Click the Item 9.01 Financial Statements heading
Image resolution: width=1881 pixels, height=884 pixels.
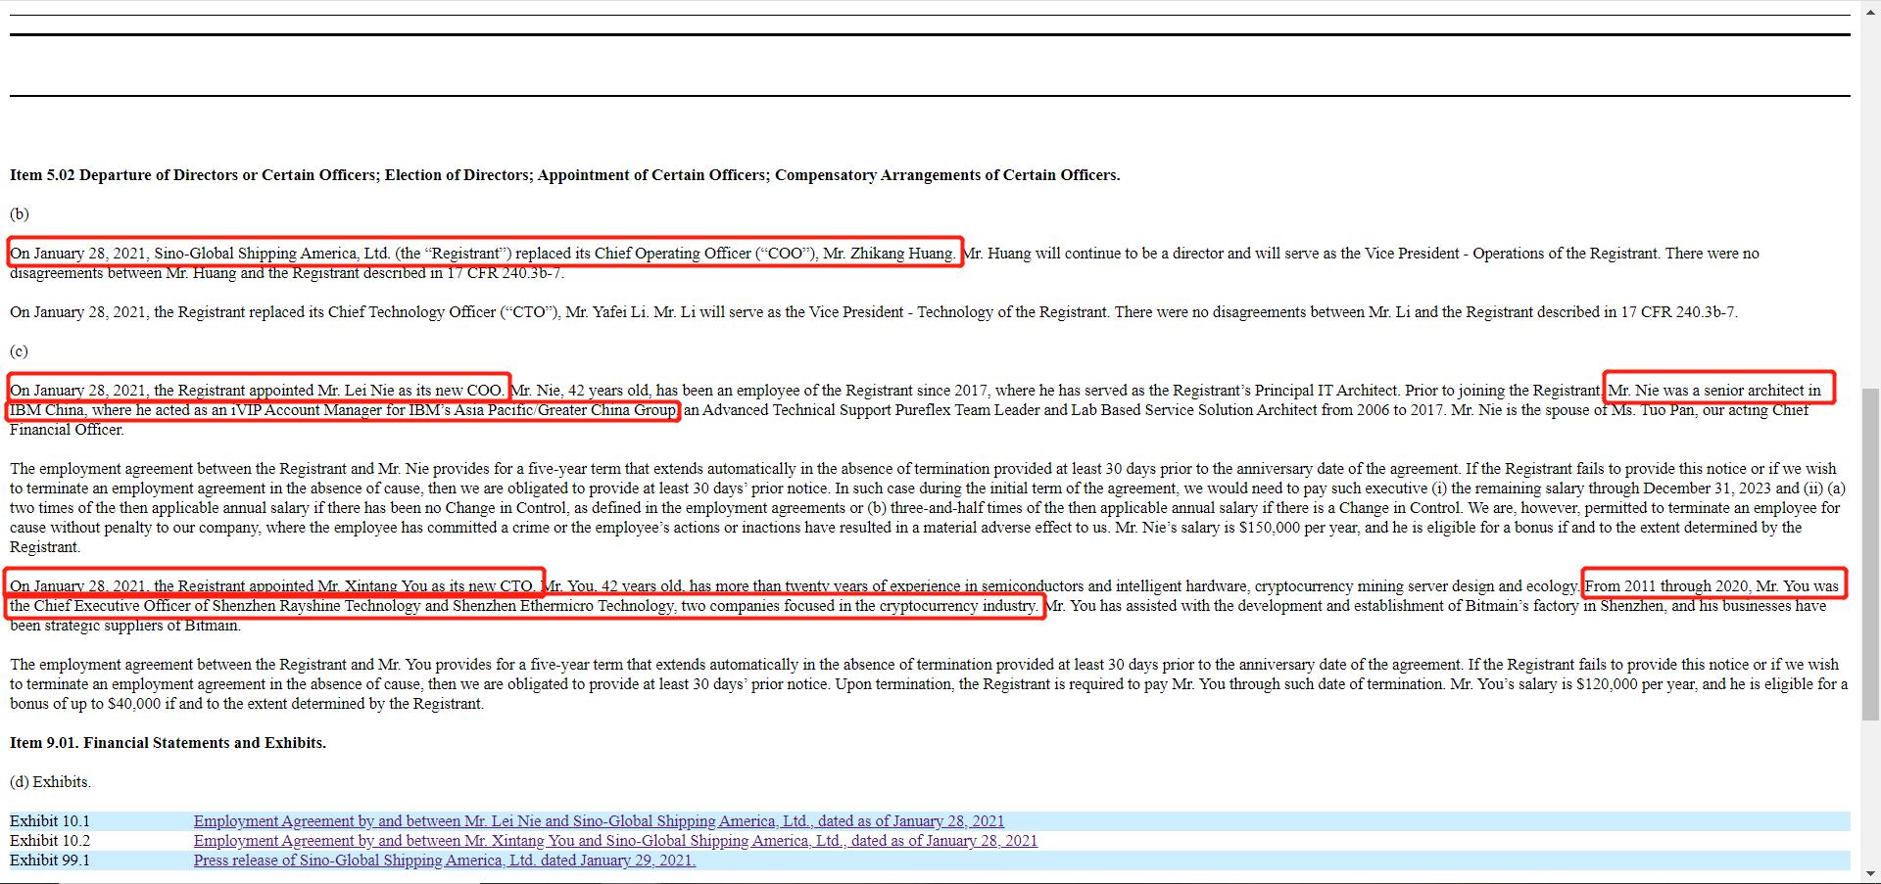(x=168, y=743)
